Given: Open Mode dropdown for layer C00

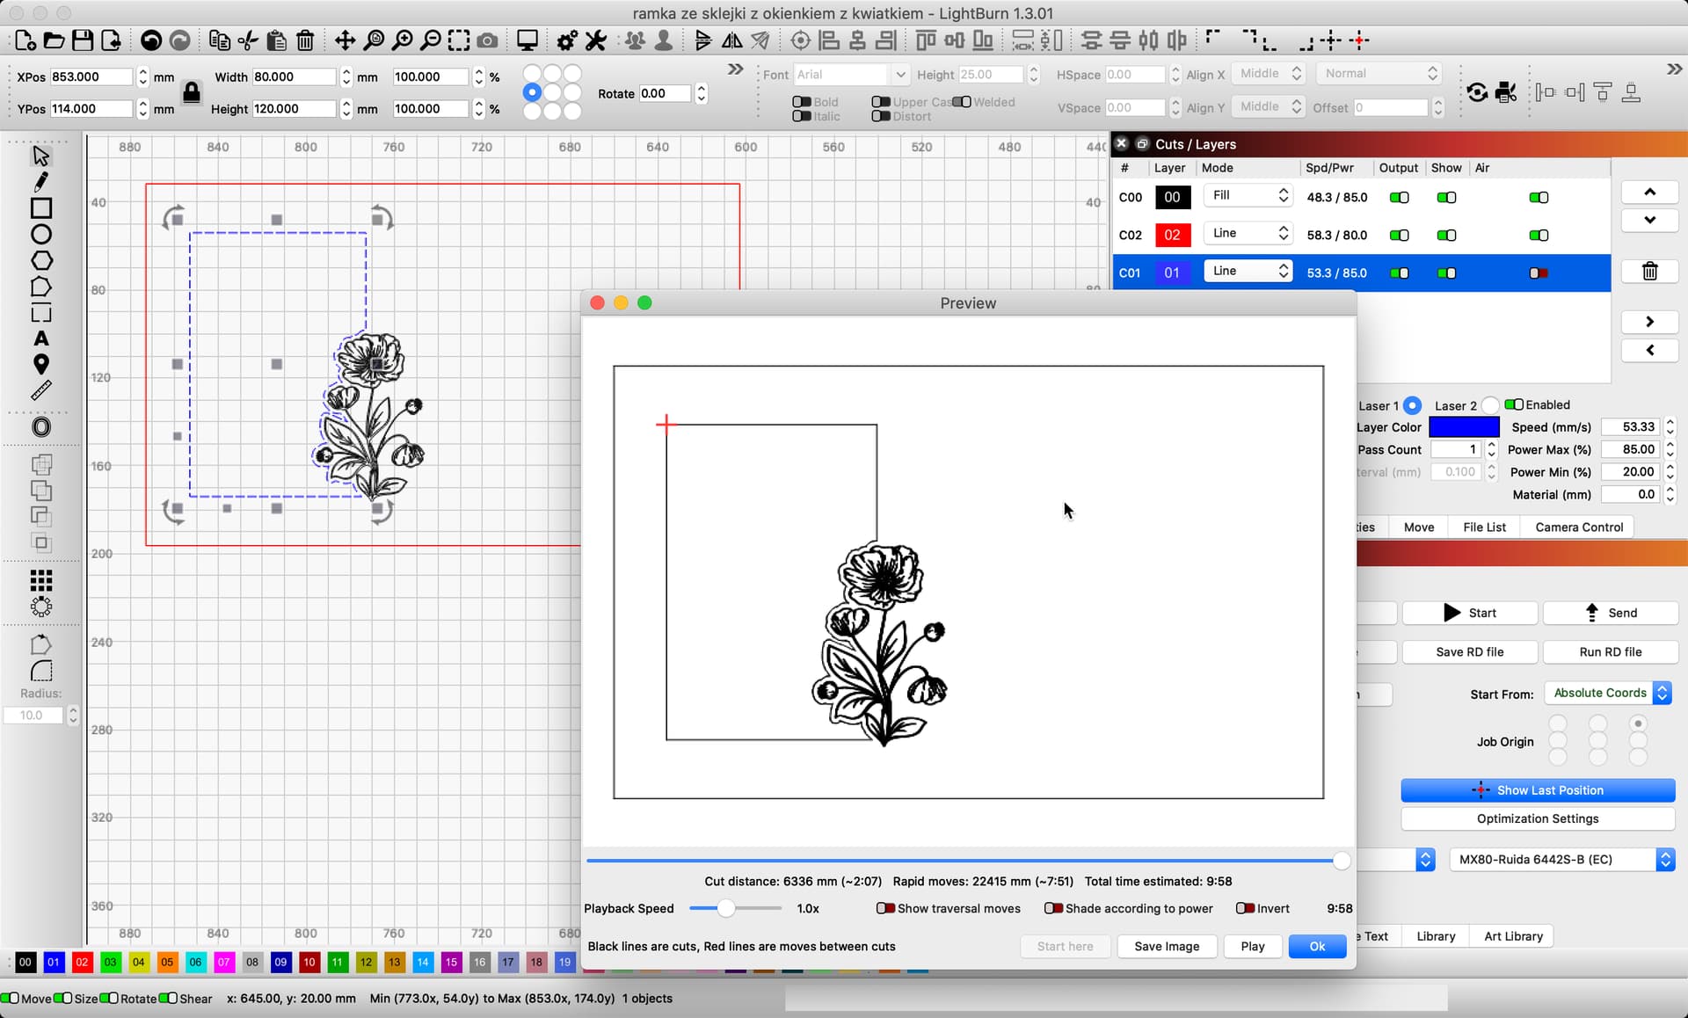Looking at the screenshot, I should [x=1249, y=196].
